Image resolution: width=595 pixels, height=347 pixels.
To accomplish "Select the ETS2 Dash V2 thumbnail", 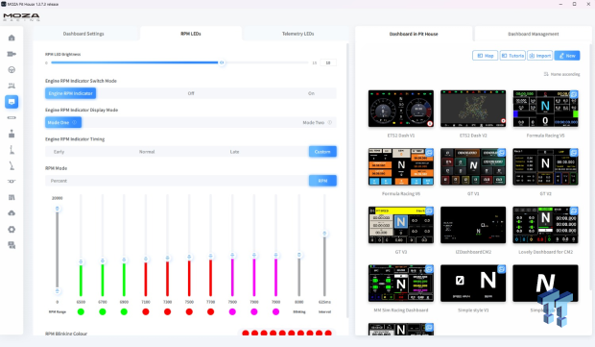I will tap(473, 109).
